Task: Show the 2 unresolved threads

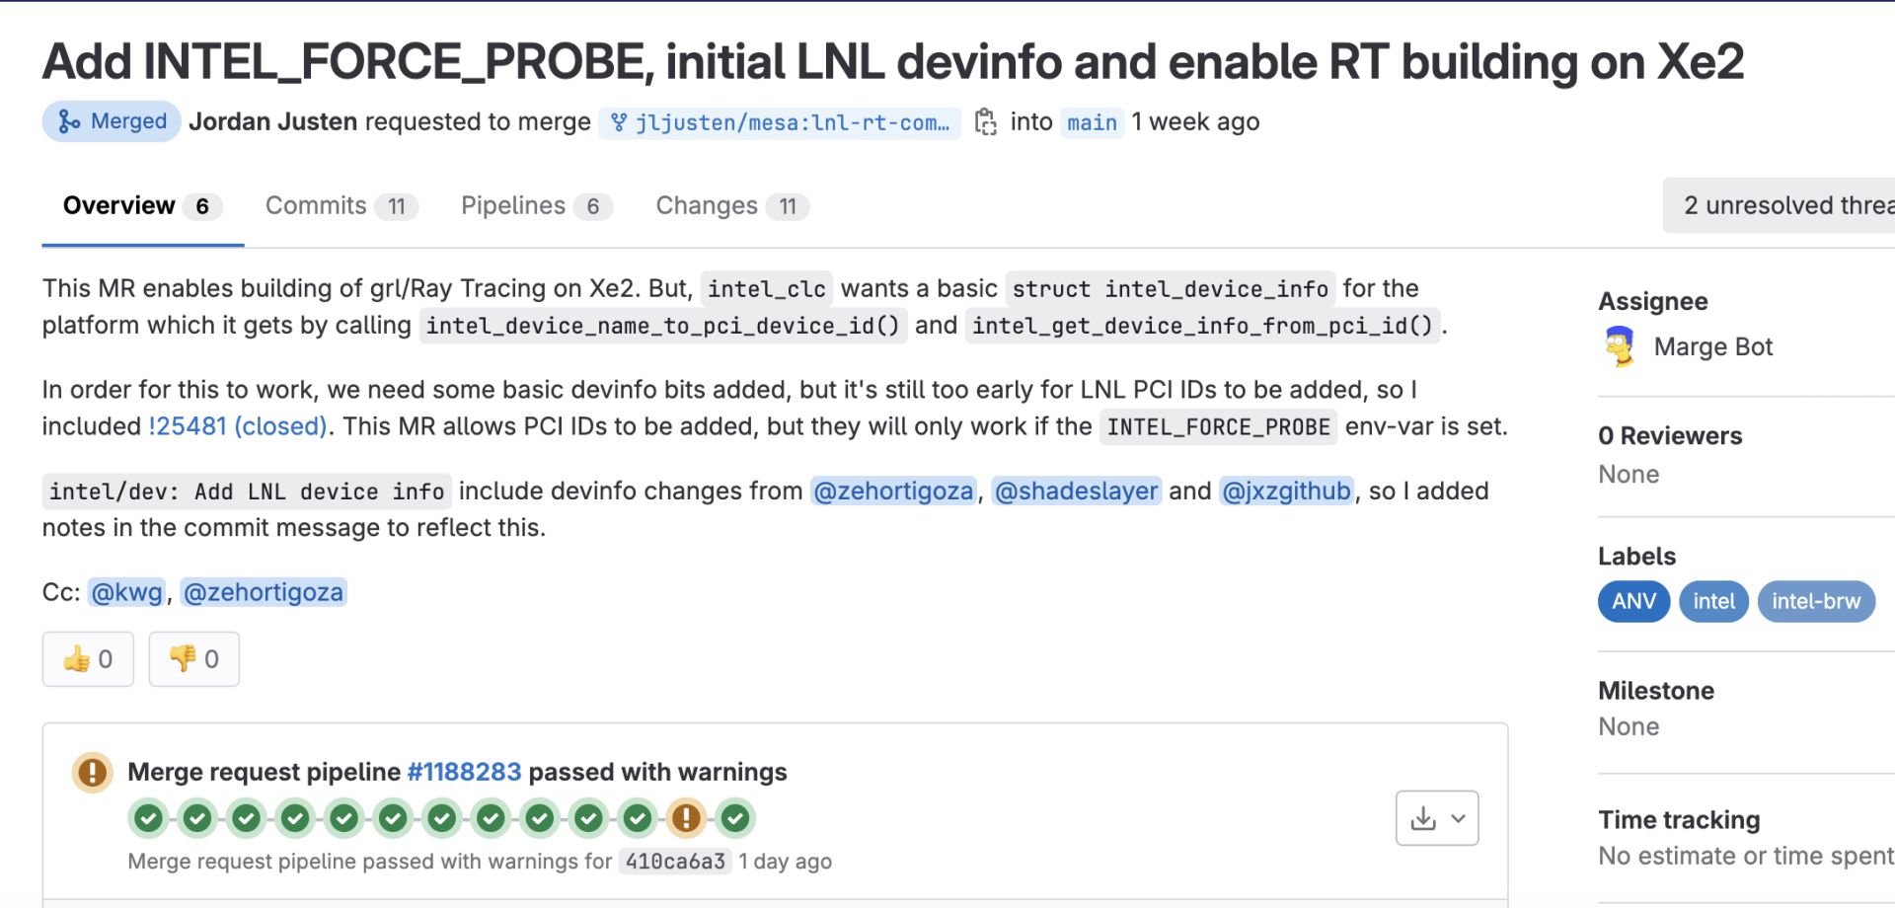Action: [x=1786, y=205]
